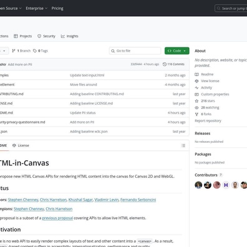The width and height of the screenshot is (247, 247).
Task: Open the first contributor avatar
Action: pos(198,185)
